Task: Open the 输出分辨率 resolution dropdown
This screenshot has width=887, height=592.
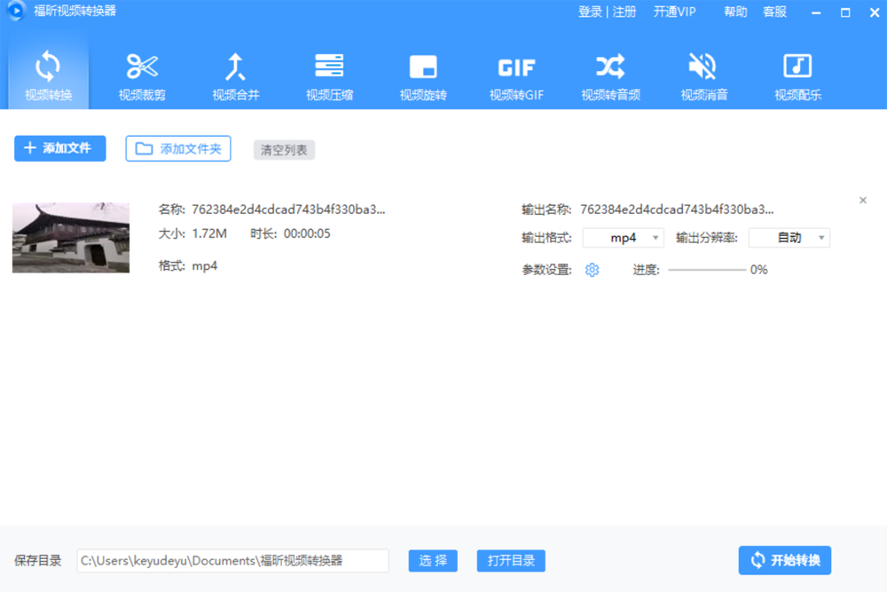Action: pos(789,237)
